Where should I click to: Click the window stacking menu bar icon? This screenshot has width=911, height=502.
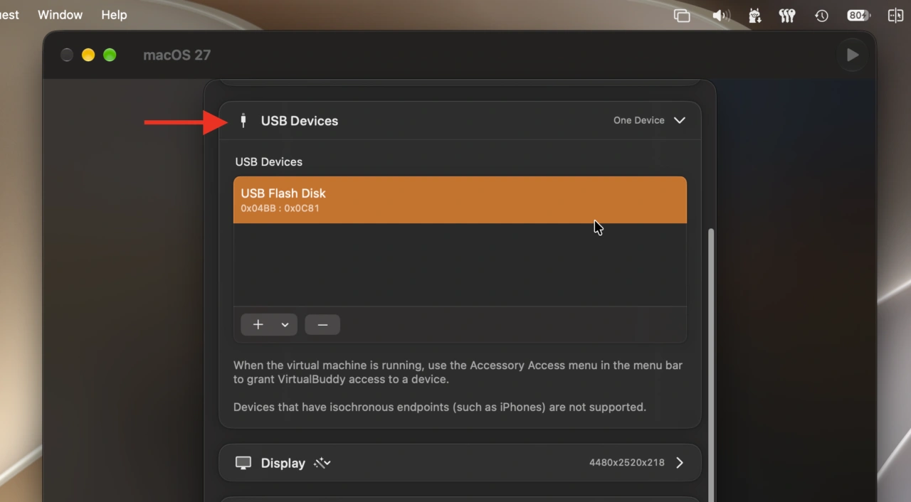click(x=682, y=16)
